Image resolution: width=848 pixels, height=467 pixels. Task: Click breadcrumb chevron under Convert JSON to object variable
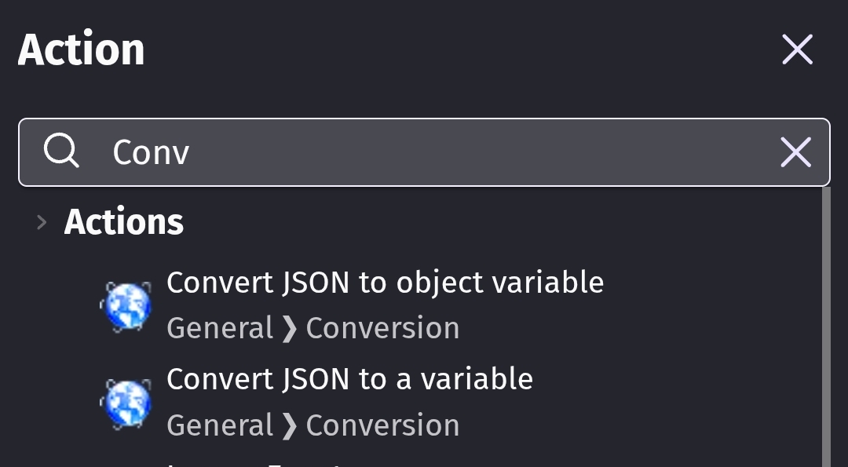289,328
